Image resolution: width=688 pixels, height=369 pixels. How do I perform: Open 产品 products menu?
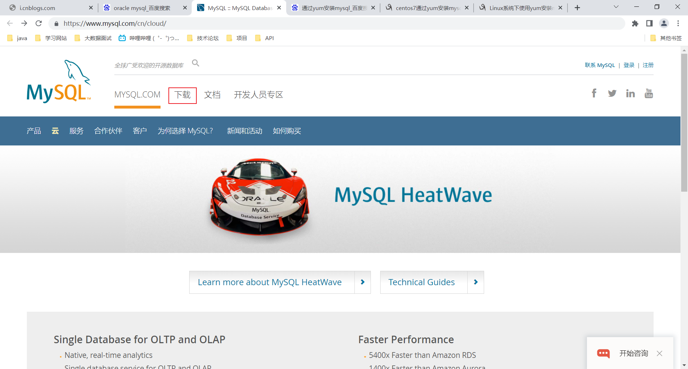pyautogui.click(x=34, y=131)
